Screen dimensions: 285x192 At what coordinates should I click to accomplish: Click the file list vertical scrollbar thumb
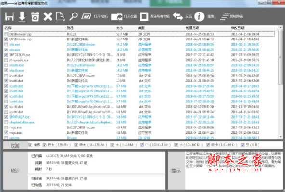[280, 57]
